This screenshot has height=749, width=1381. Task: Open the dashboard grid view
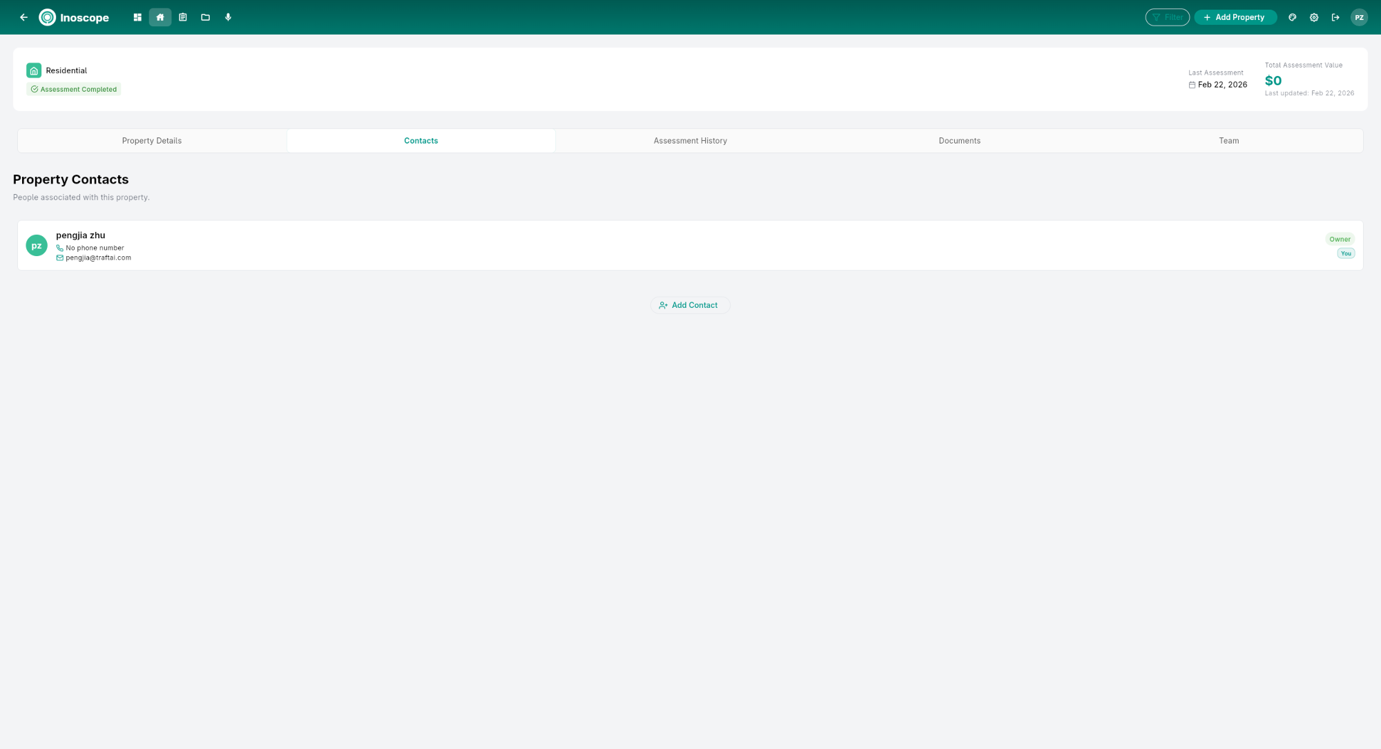[137, 17]
